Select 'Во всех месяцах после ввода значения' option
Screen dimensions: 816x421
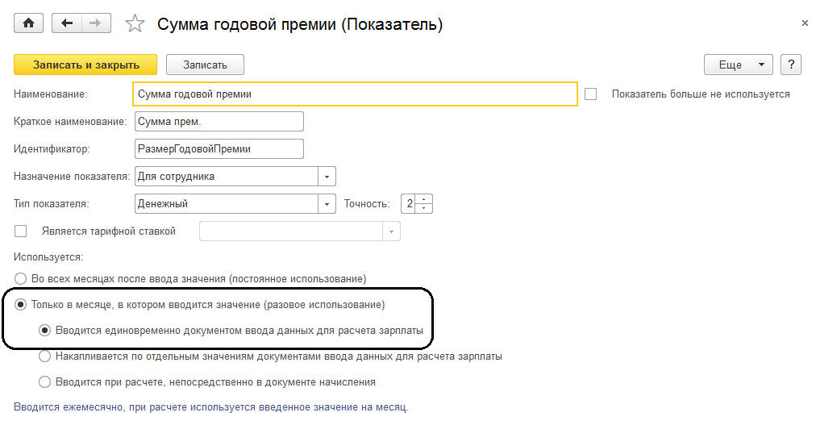(20, 279)
